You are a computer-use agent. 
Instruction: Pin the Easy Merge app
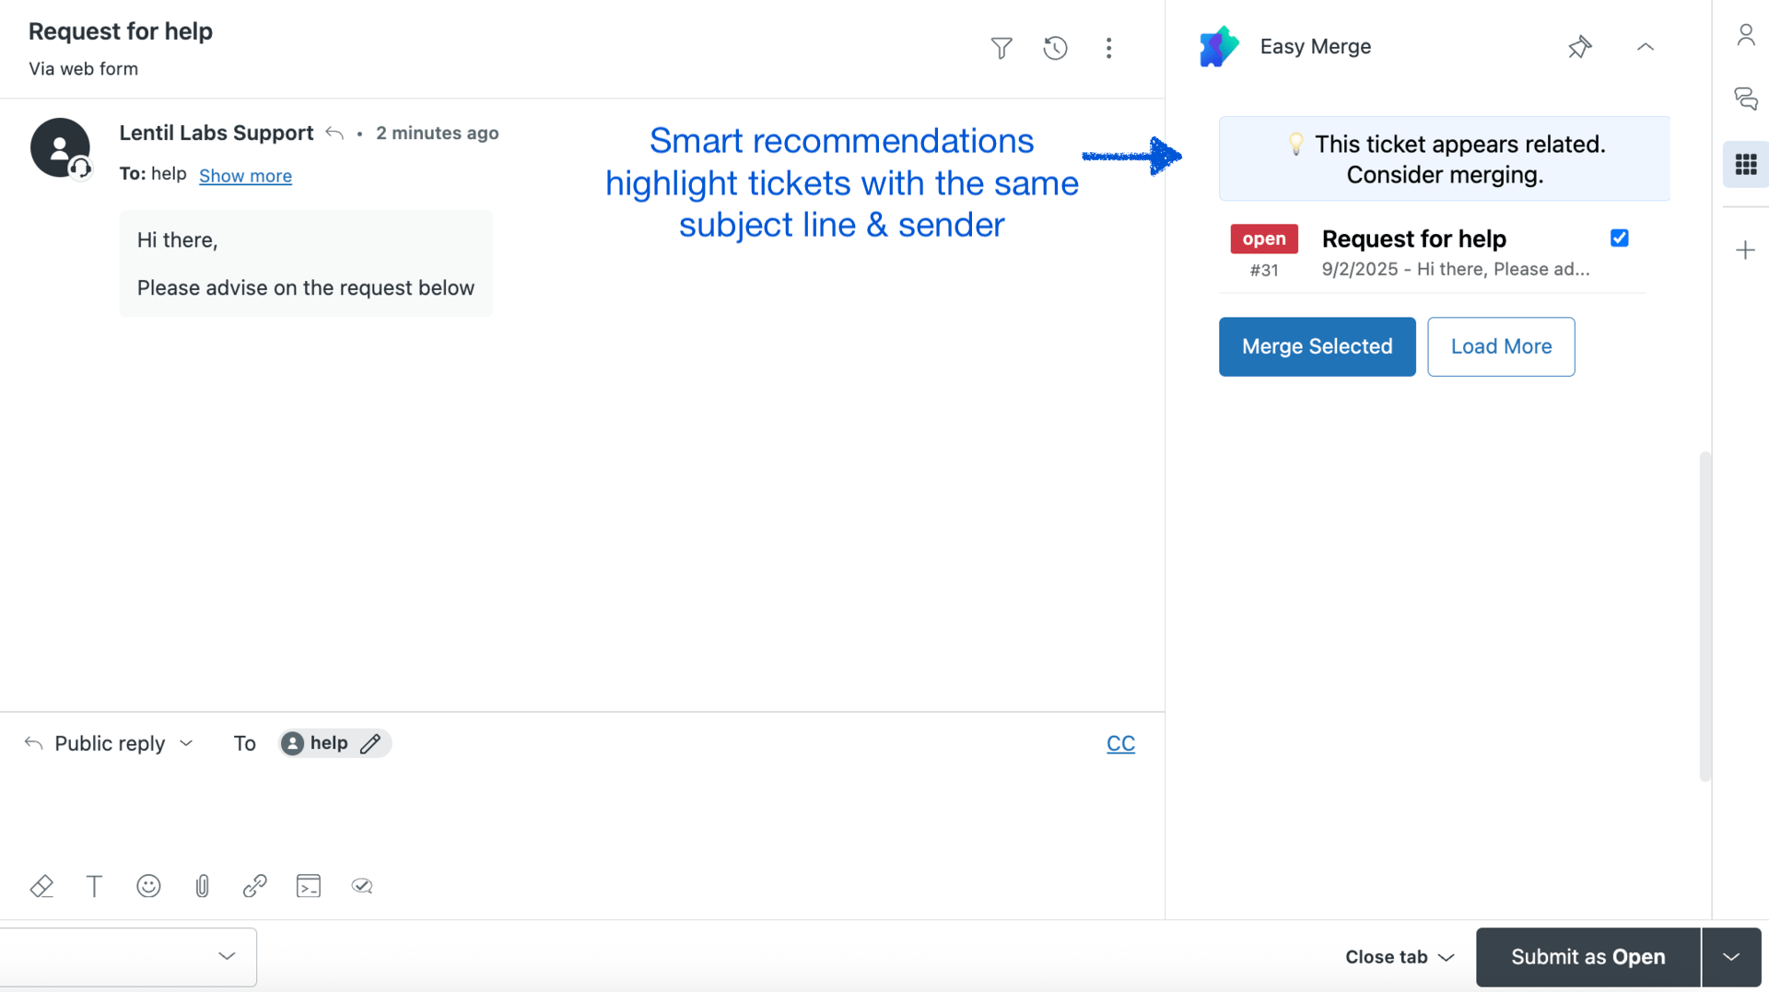click(x=1579, y=47)
